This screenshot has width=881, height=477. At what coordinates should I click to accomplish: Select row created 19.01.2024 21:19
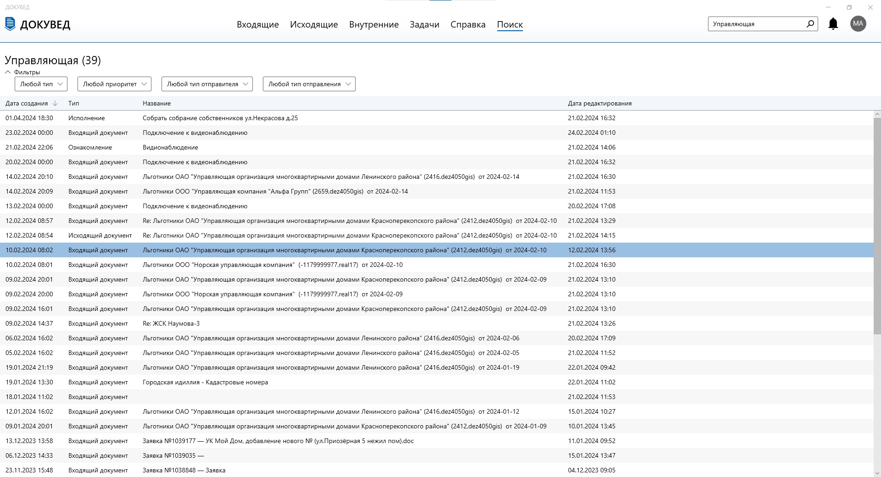[x=436, y=367]
